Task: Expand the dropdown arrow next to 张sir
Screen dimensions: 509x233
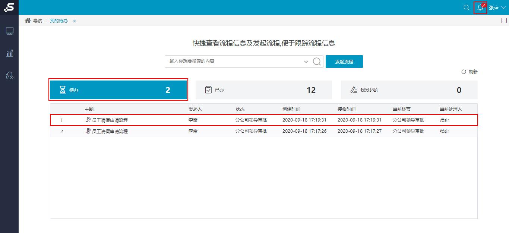Action: pyautogui.click(x=503, y=7)
